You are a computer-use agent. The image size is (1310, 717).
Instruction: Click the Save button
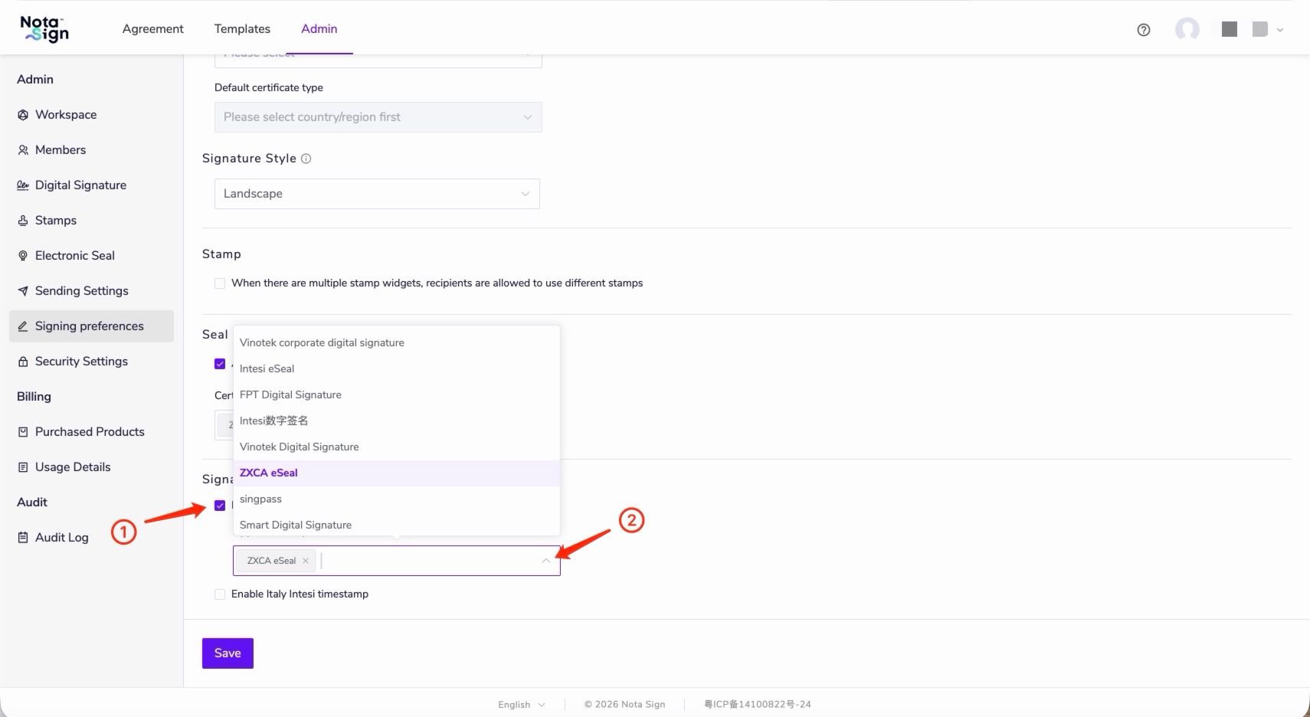(x=228, y=653)
